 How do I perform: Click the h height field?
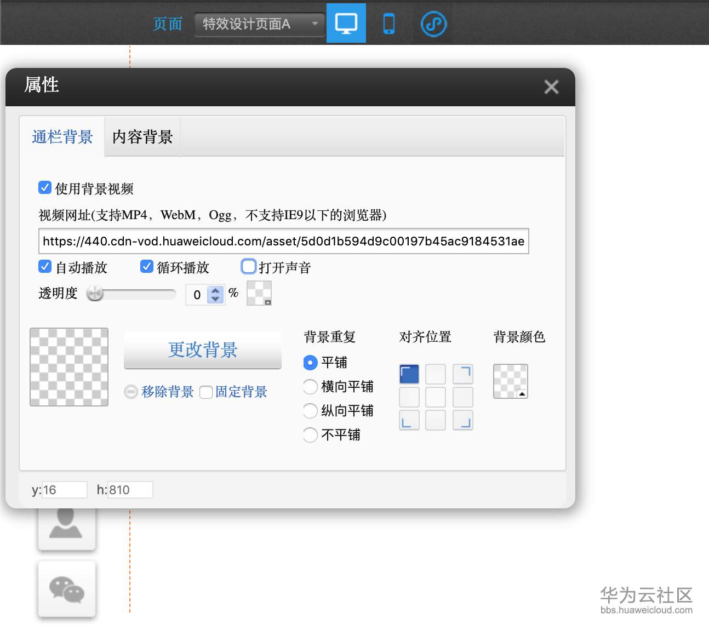click(130, 490)
